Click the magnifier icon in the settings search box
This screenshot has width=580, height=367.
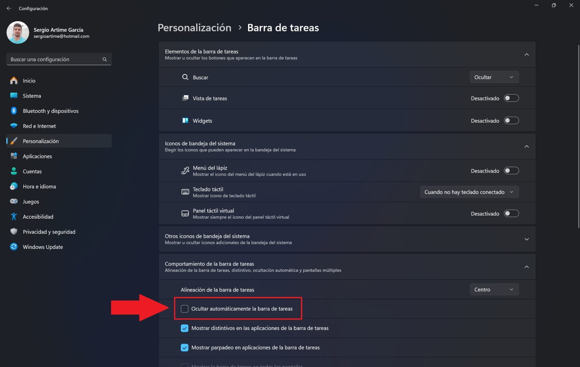coord(104,59)
